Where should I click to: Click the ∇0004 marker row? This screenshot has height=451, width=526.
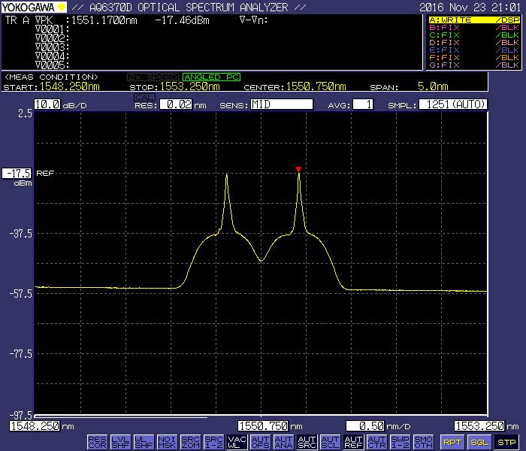[x=52, y=56]
